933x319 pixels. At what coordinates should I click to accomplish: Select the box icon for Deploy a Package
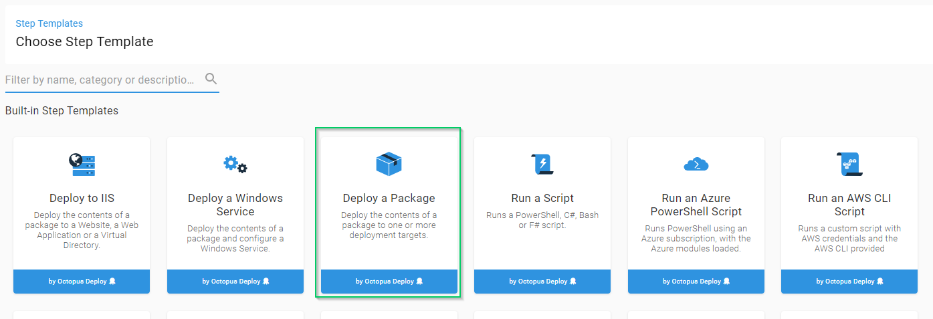point(389,164)
